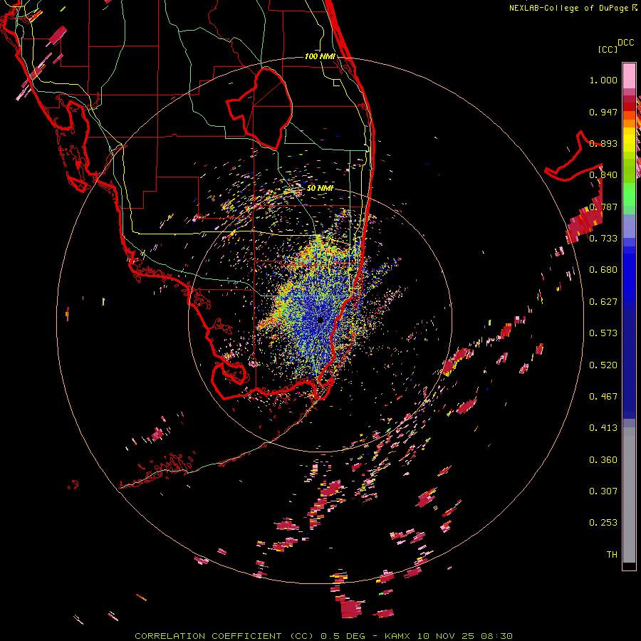Viewport: 641px width, 641px height.
Task: Click the 0.840 color scale value
Action: pyautogui.click(x=603, y=175)
